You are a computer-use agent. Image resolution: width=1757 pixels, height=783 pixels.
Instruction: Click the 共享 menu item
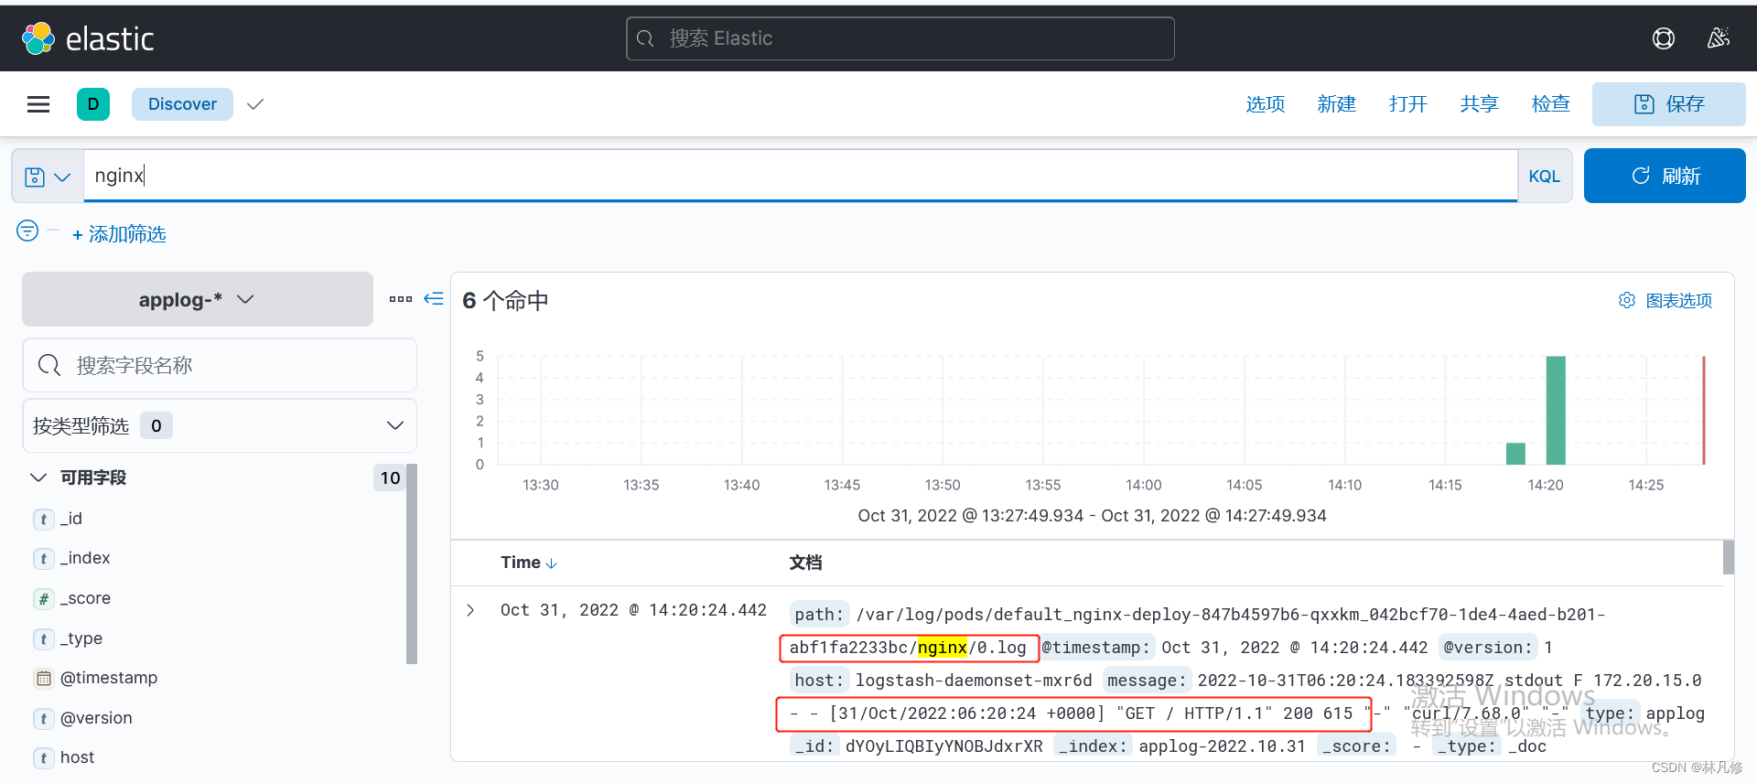click(1480, 104)
